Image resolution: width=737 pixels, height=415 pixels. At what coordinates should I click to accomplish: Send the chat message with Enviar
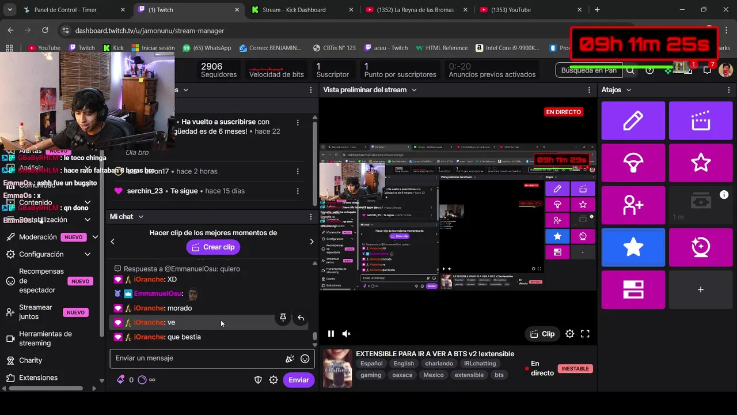tap(299, 380)
